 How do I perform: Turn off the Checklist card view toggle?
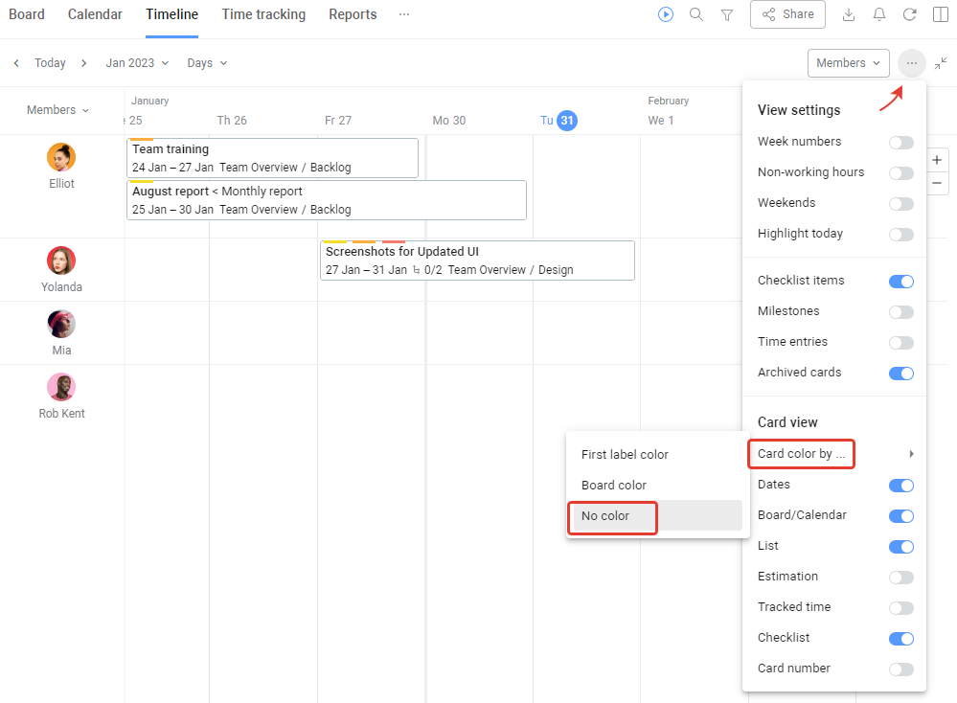pos(900,638)
